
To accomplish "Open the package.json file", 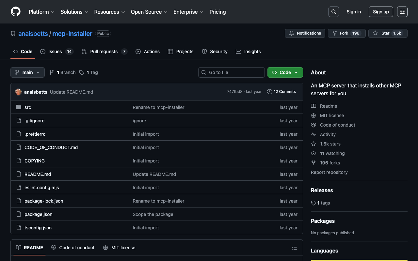I will pos(38,214).
